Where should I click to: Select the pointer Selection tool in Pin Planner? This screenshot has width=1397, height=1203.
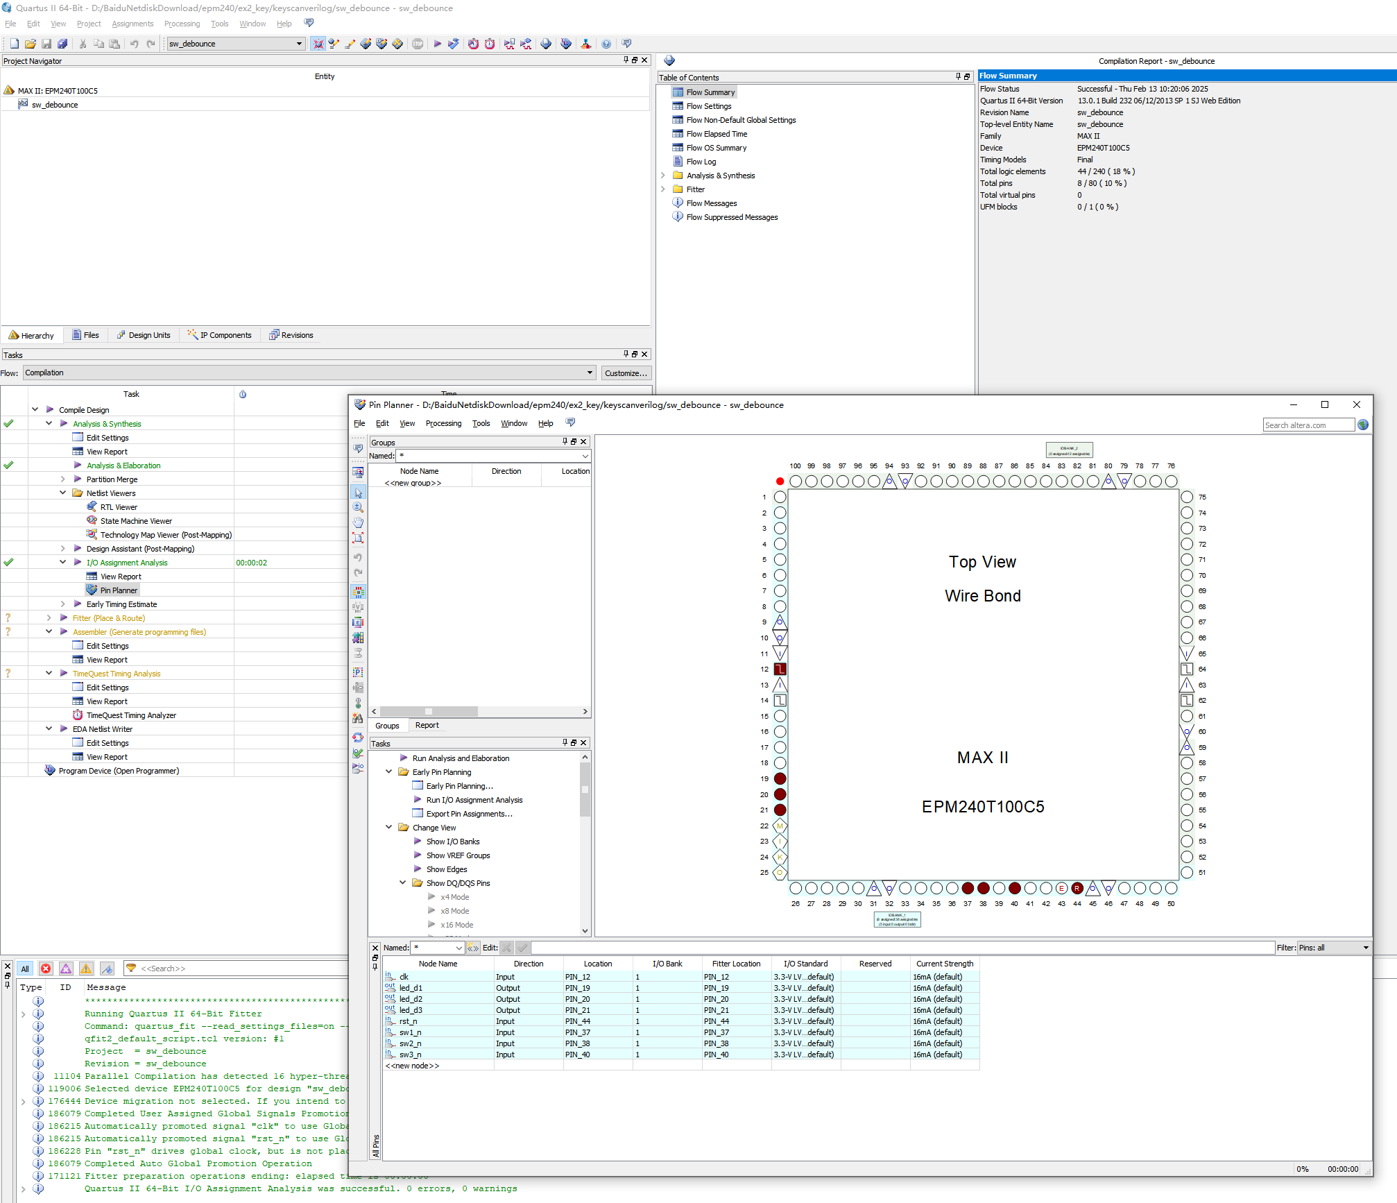tap(358, 493)
